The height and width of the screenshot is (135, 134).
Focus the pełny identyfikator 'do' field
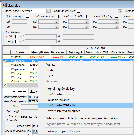point(79,41)
